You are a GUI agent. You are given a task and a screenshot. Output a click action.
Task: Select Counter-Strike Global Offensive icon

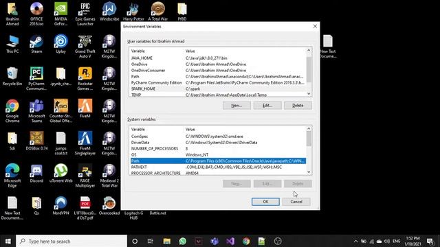(x=60, y=111)
